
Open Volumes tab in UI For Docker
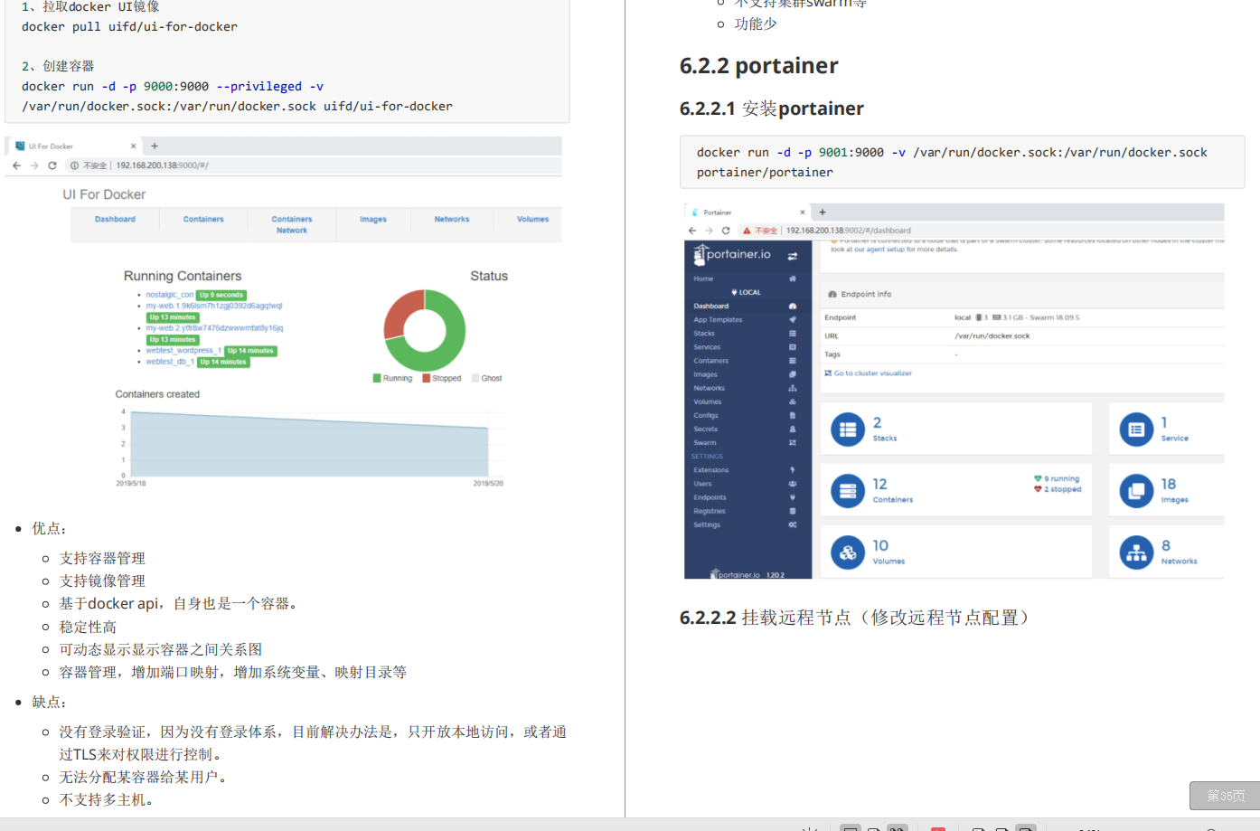[x=533, y=220]
